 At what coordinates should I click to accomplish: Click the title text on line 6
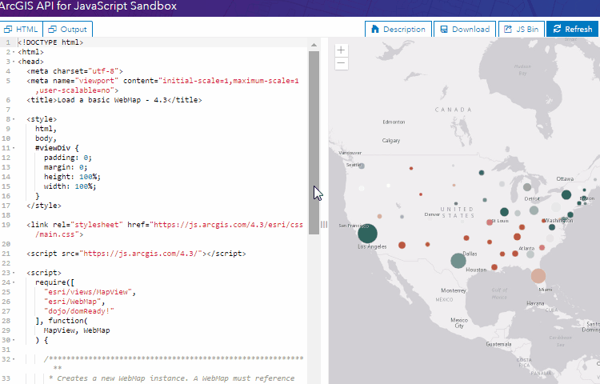pyautogui.click(x=114, y=100)
